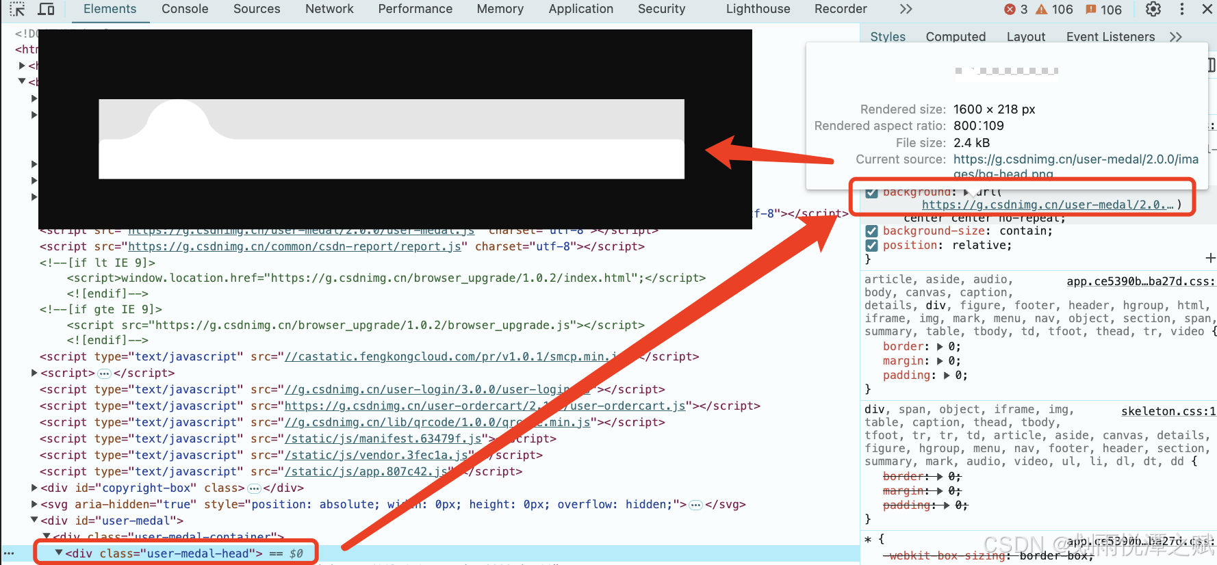Image resolution: width=1217 pixels, height=565 pixels.
Task: Open the Security tab
Action: tap(661, 9)
